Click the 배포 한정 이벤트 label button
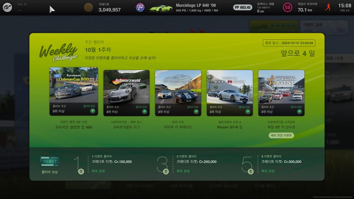The height and width of the screenshot is (199, 354). [x=281, y=135]
